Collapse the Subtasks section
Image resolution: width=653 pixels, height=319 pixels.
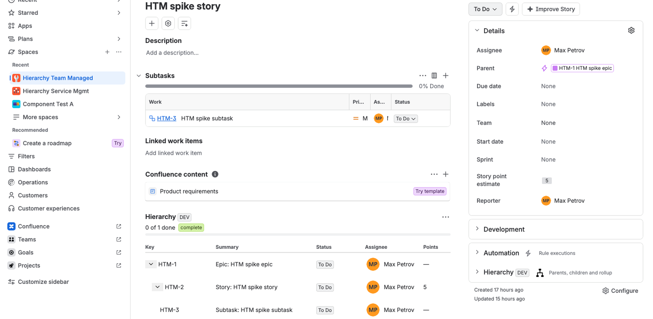coord(139,75)
